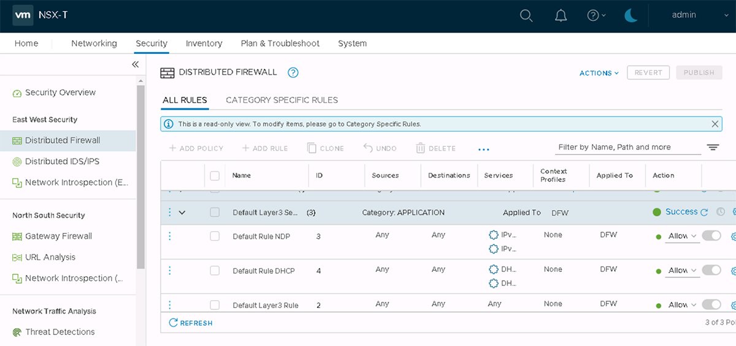Toggle the Default Rule NDP enable switch
The width and height of the screenshot is (736, 346).
(x=711, y=236)
